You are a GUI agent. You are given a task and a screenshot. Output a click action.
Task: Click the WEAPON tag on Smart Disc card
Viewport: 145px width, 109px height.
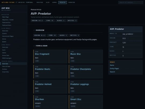click(73, 106)
